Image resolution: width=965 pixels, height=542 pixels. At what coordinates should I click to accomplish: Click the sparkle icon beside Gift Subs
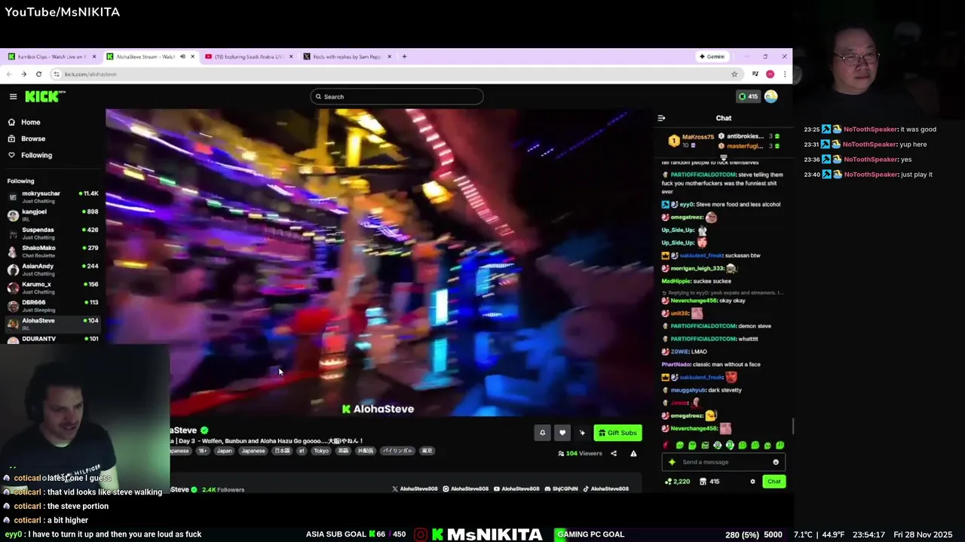tap(582, 433)
